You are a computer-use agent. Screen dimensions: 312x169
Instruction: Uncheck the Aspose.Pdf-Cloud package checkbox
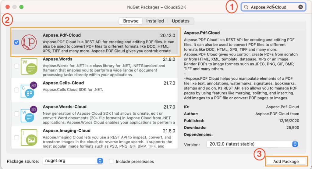16,43
